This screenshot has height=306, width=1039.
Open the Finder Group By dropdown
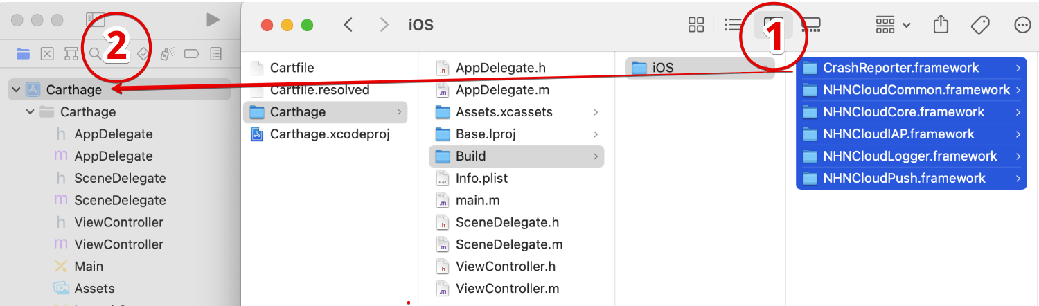click(893, 26)
